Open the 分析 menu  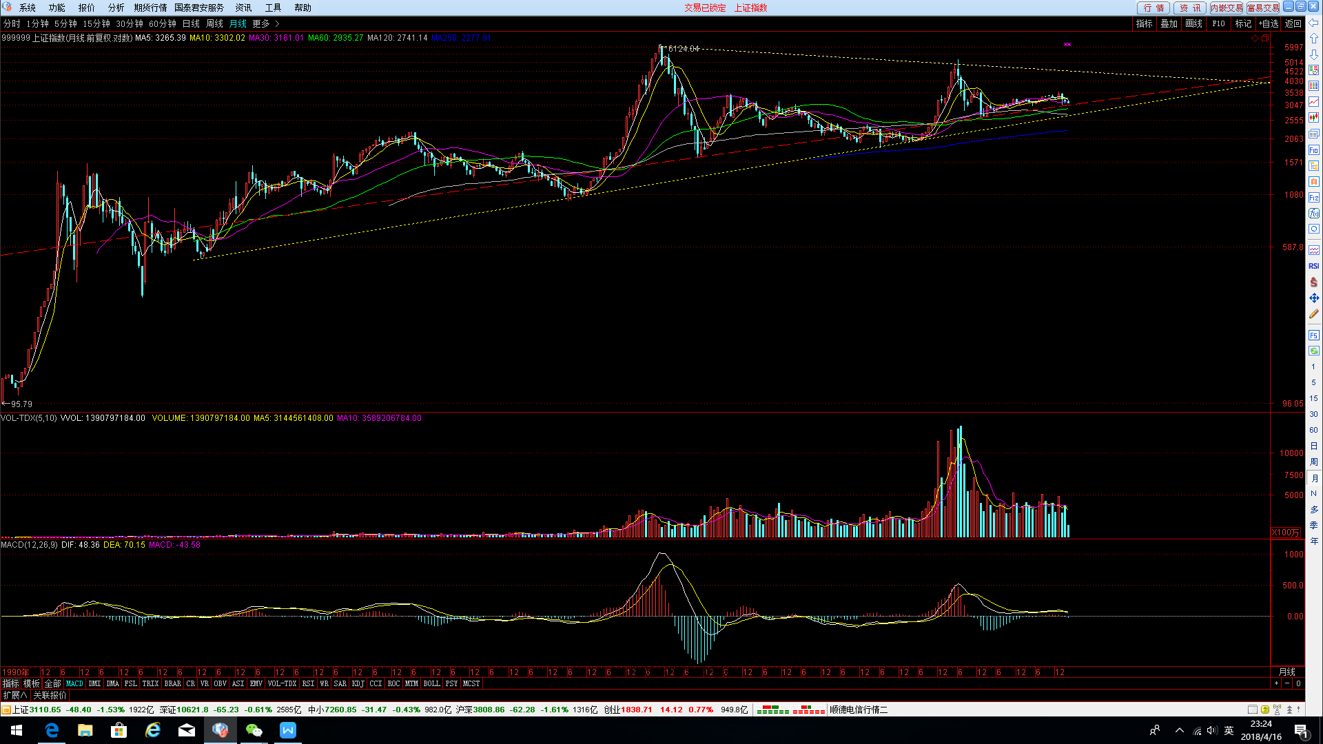pyautogui.click(x=116, y=8)
